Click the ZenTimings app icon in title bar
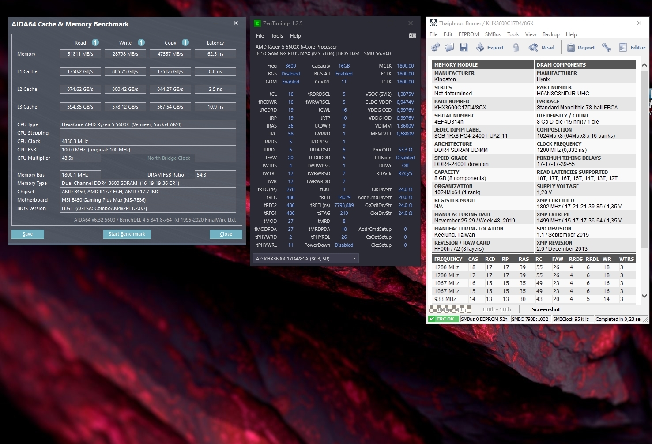Screen dimensions: 652x444 click(257, 23)
